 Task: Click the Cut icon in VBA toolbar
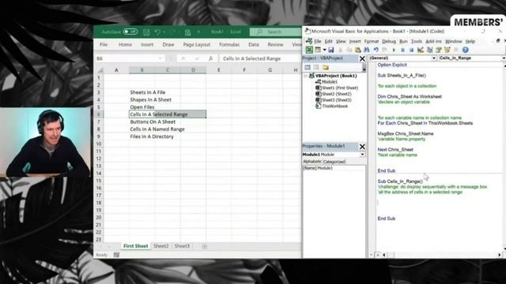click(x=340, y=50)
